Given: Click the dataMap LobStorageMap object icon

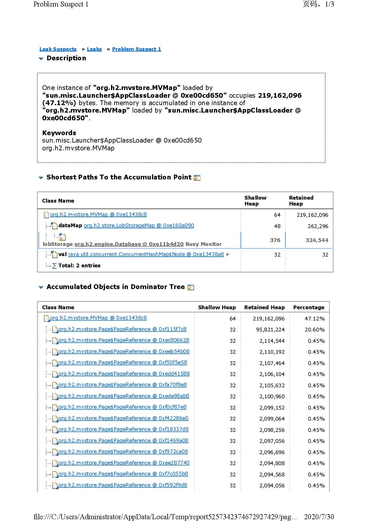Looking at the screenshot, I should (x=54, y=226).
